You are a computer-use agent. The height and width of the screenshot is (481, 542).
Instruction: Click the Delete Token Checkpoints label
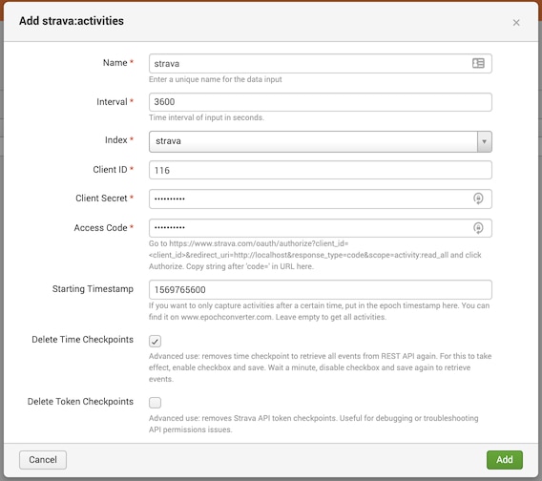pos(80,402)
